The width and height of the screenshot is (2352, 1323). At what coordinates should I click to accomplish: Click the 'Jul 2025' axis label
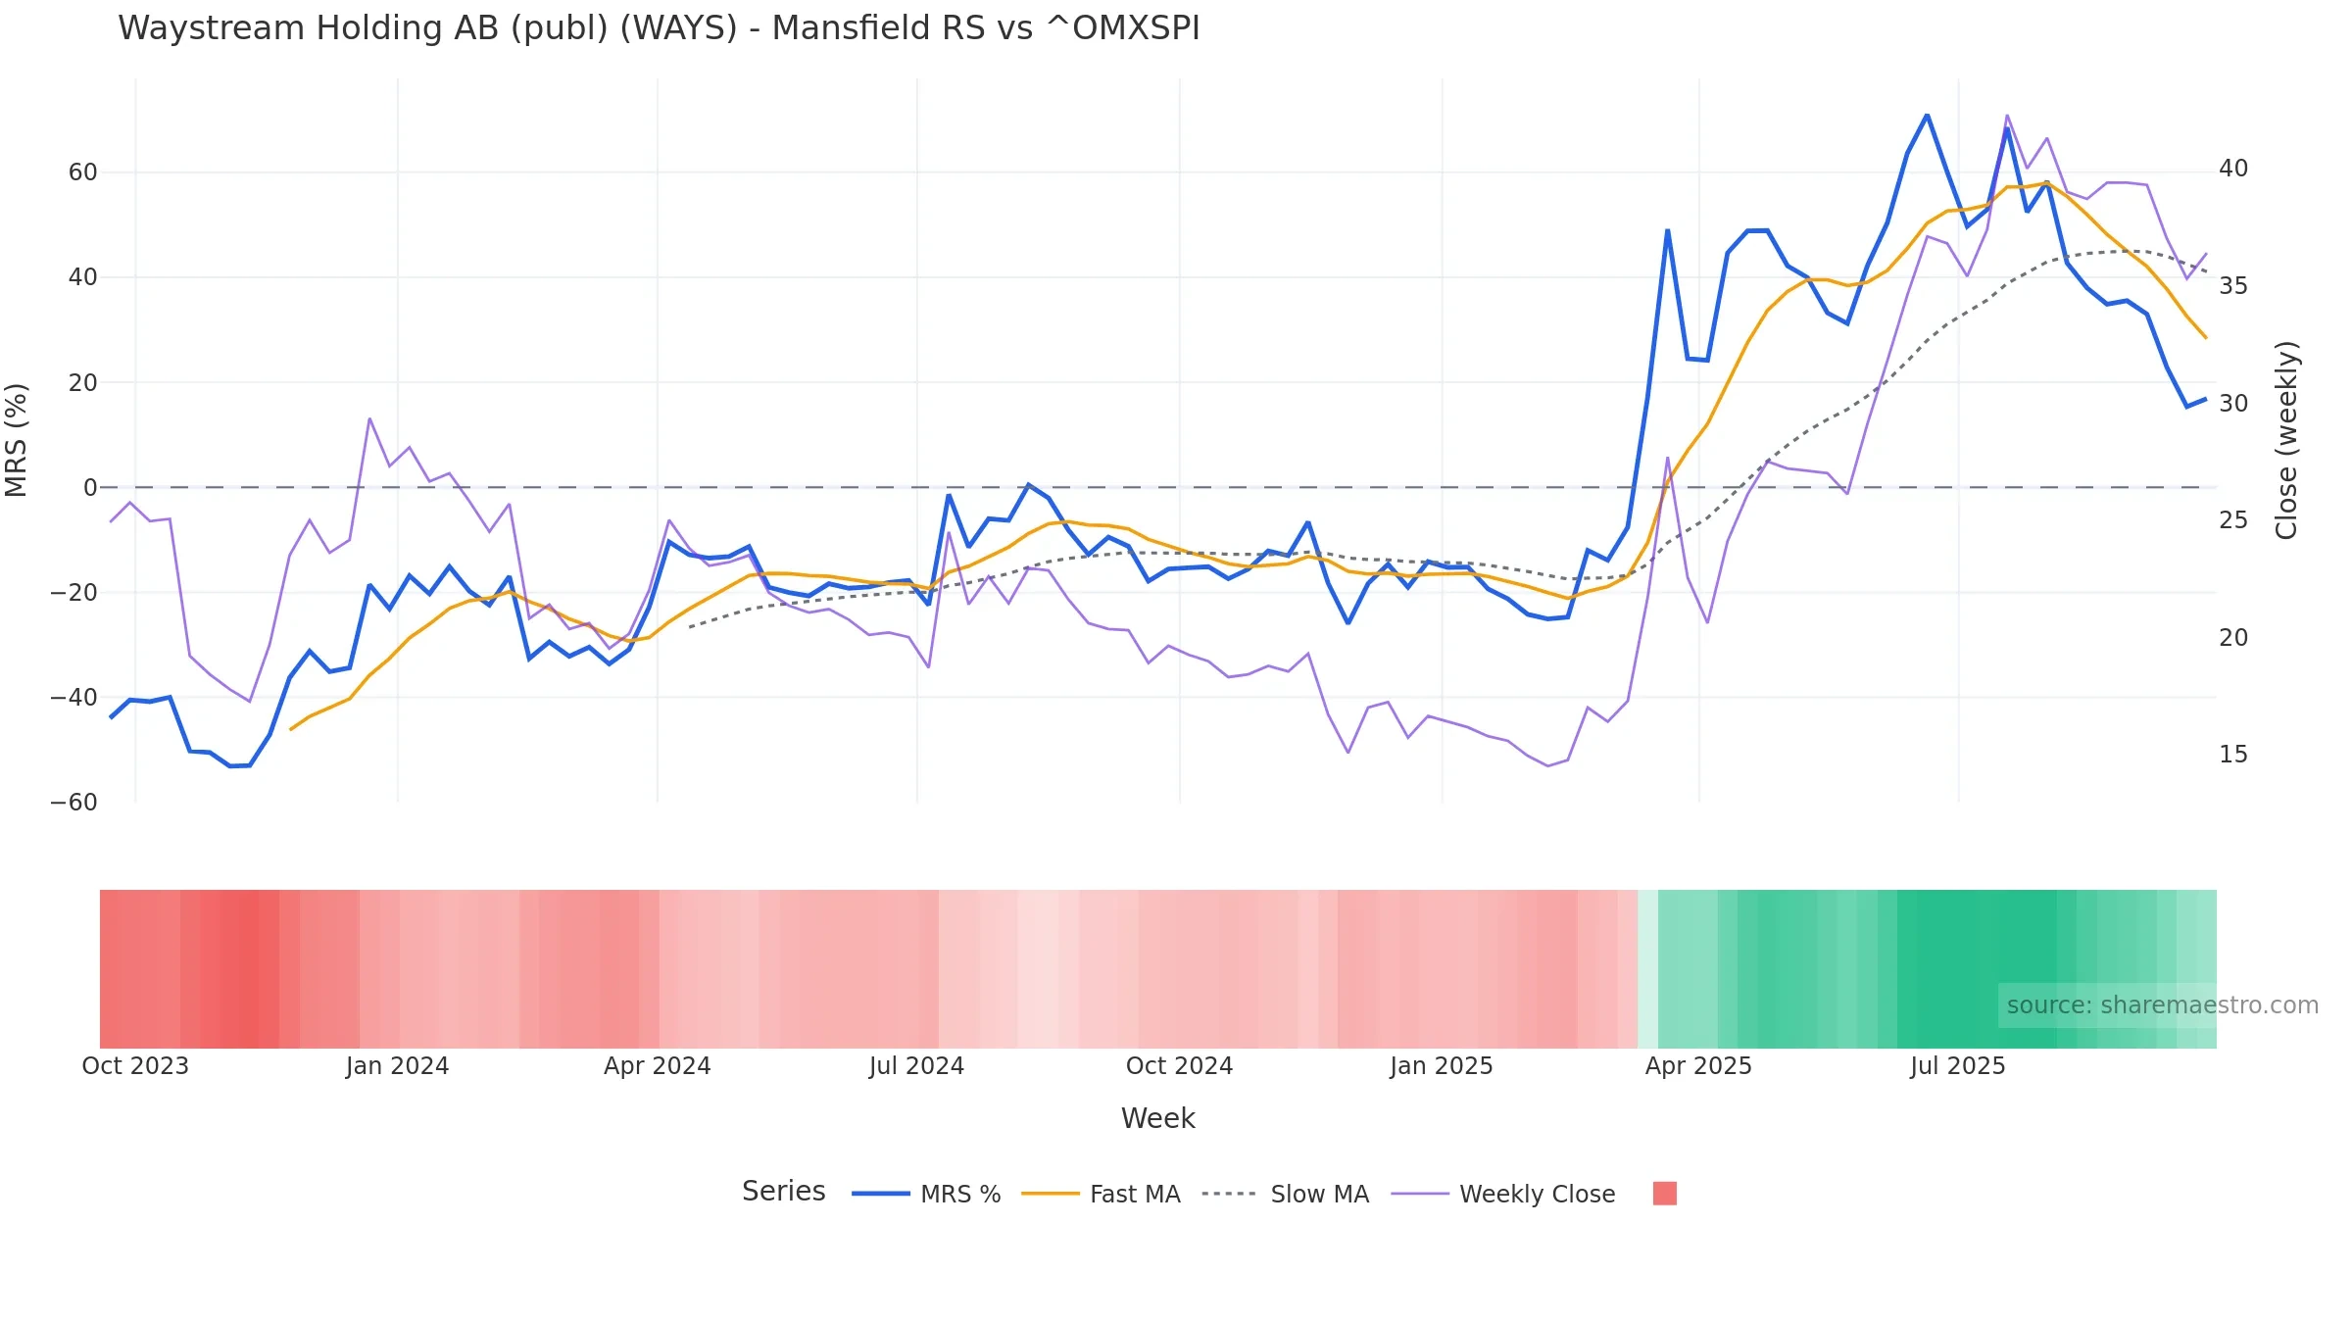(x=1957, y=1066)
